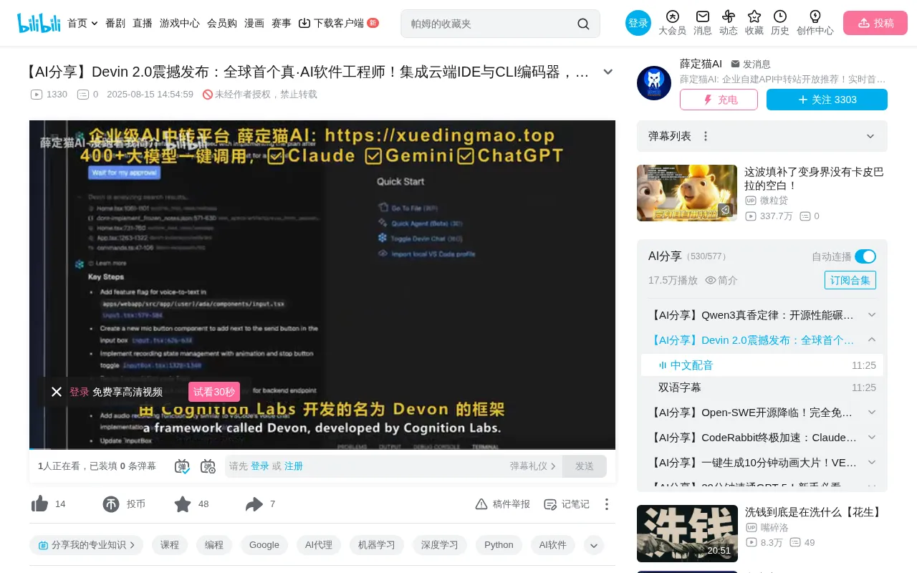The height and width of the screenshot is (573, 917).
Task: Click the 投稿 upload button
Action: 875,23
